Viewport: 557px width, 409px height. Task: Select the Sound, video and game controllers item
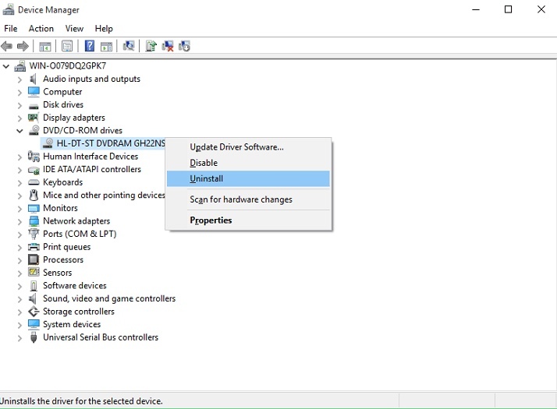point(108,299)
